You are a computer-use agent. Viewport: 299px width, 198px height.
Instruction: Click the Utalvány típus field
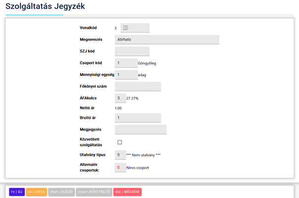click(x=120, y=155)
